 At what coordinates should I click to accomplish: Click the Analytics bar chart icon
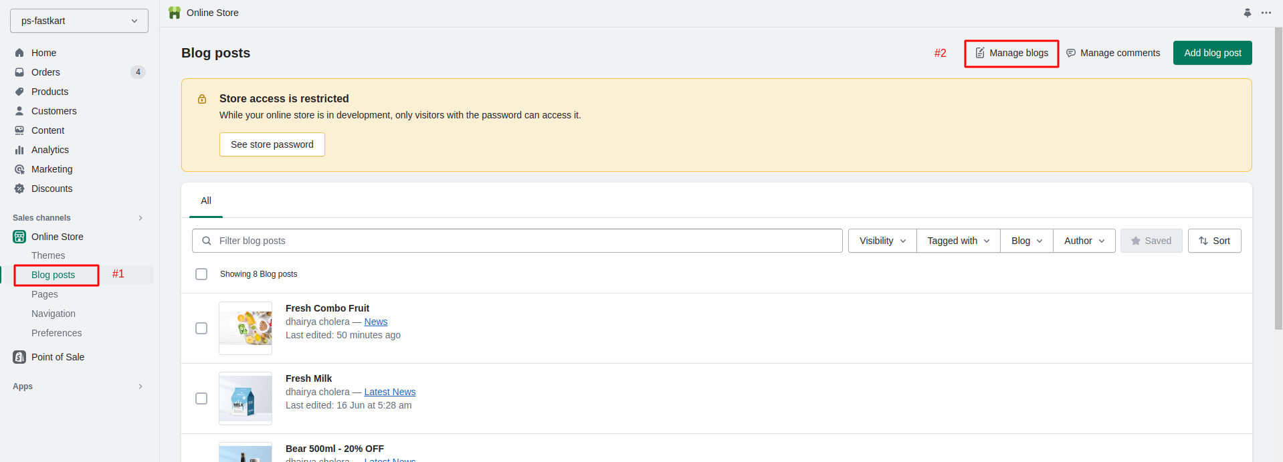click(19, 150)
